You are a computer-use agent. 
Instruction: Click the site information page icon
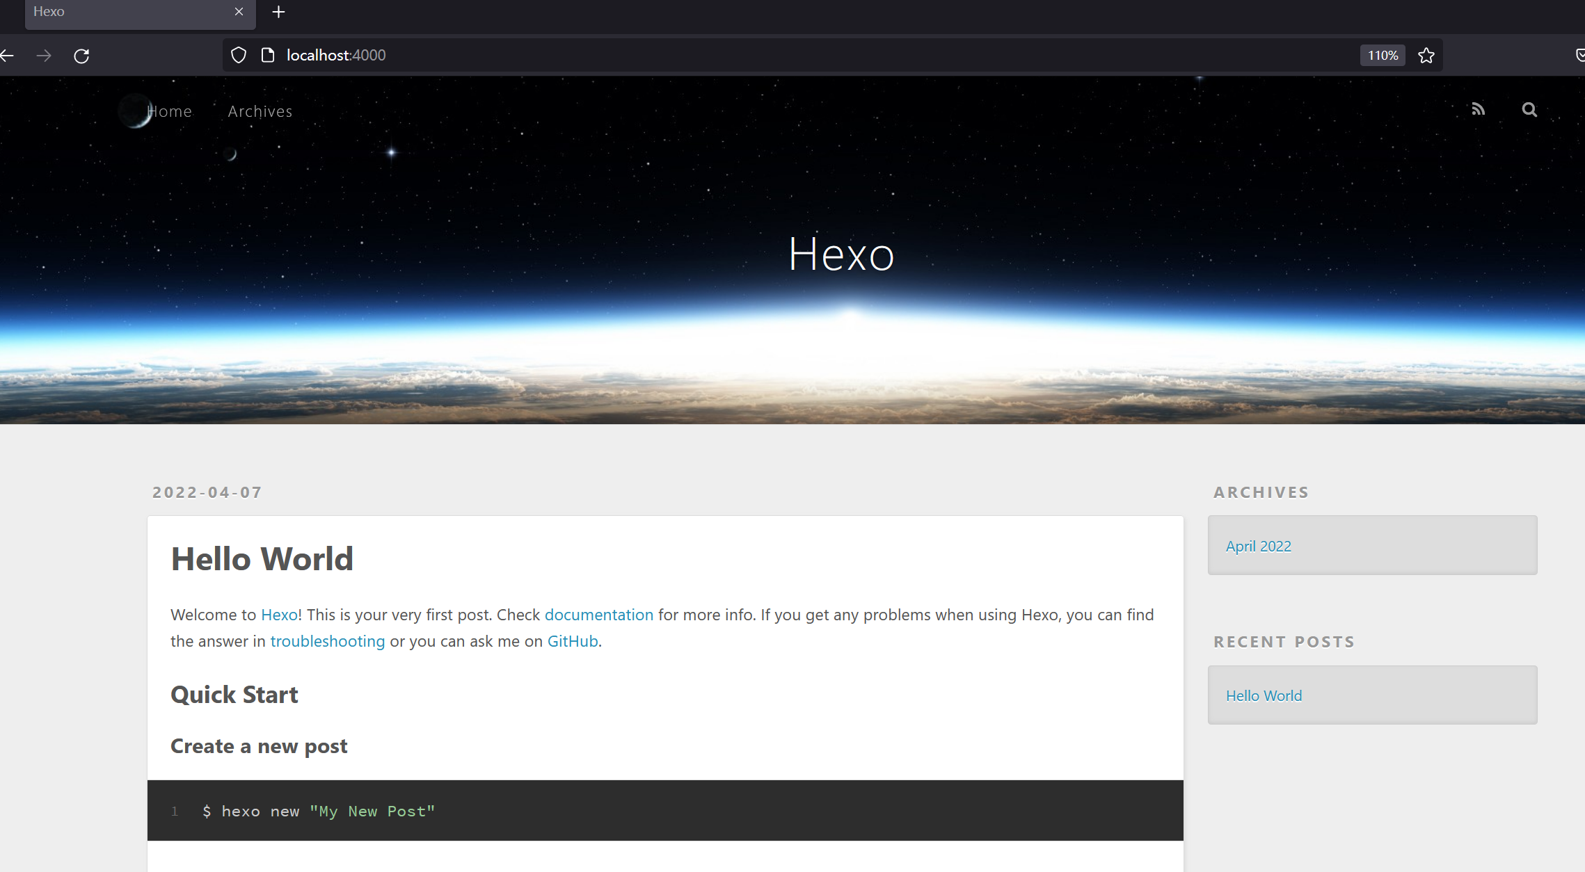click(x=267, y=56)
